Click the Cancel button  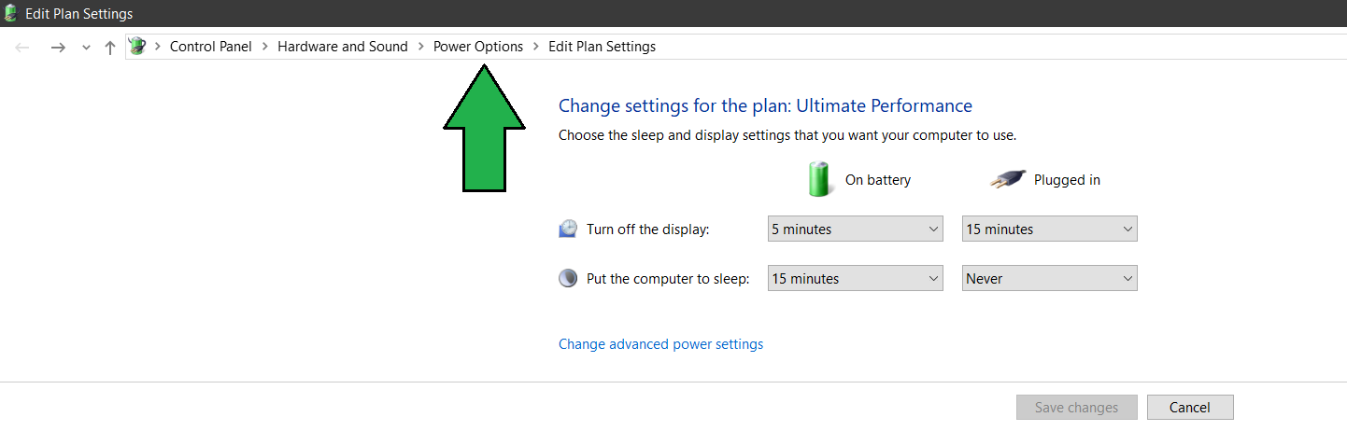[x=1190, y=408]
